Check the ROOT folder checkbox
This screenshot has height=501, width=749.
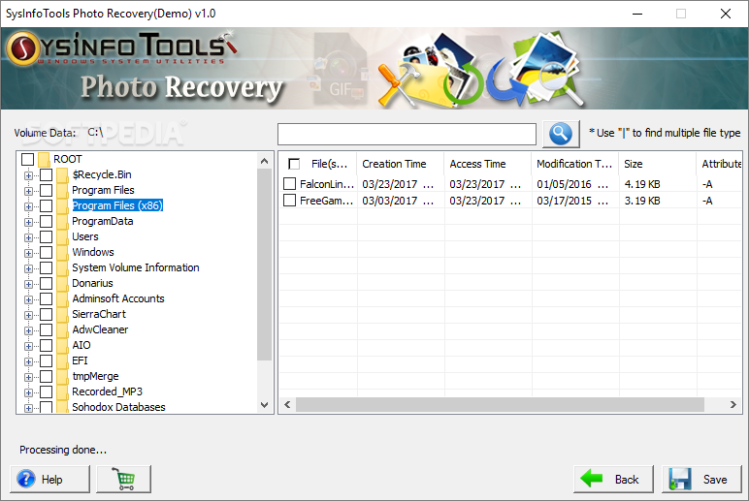tap(28, 159)
